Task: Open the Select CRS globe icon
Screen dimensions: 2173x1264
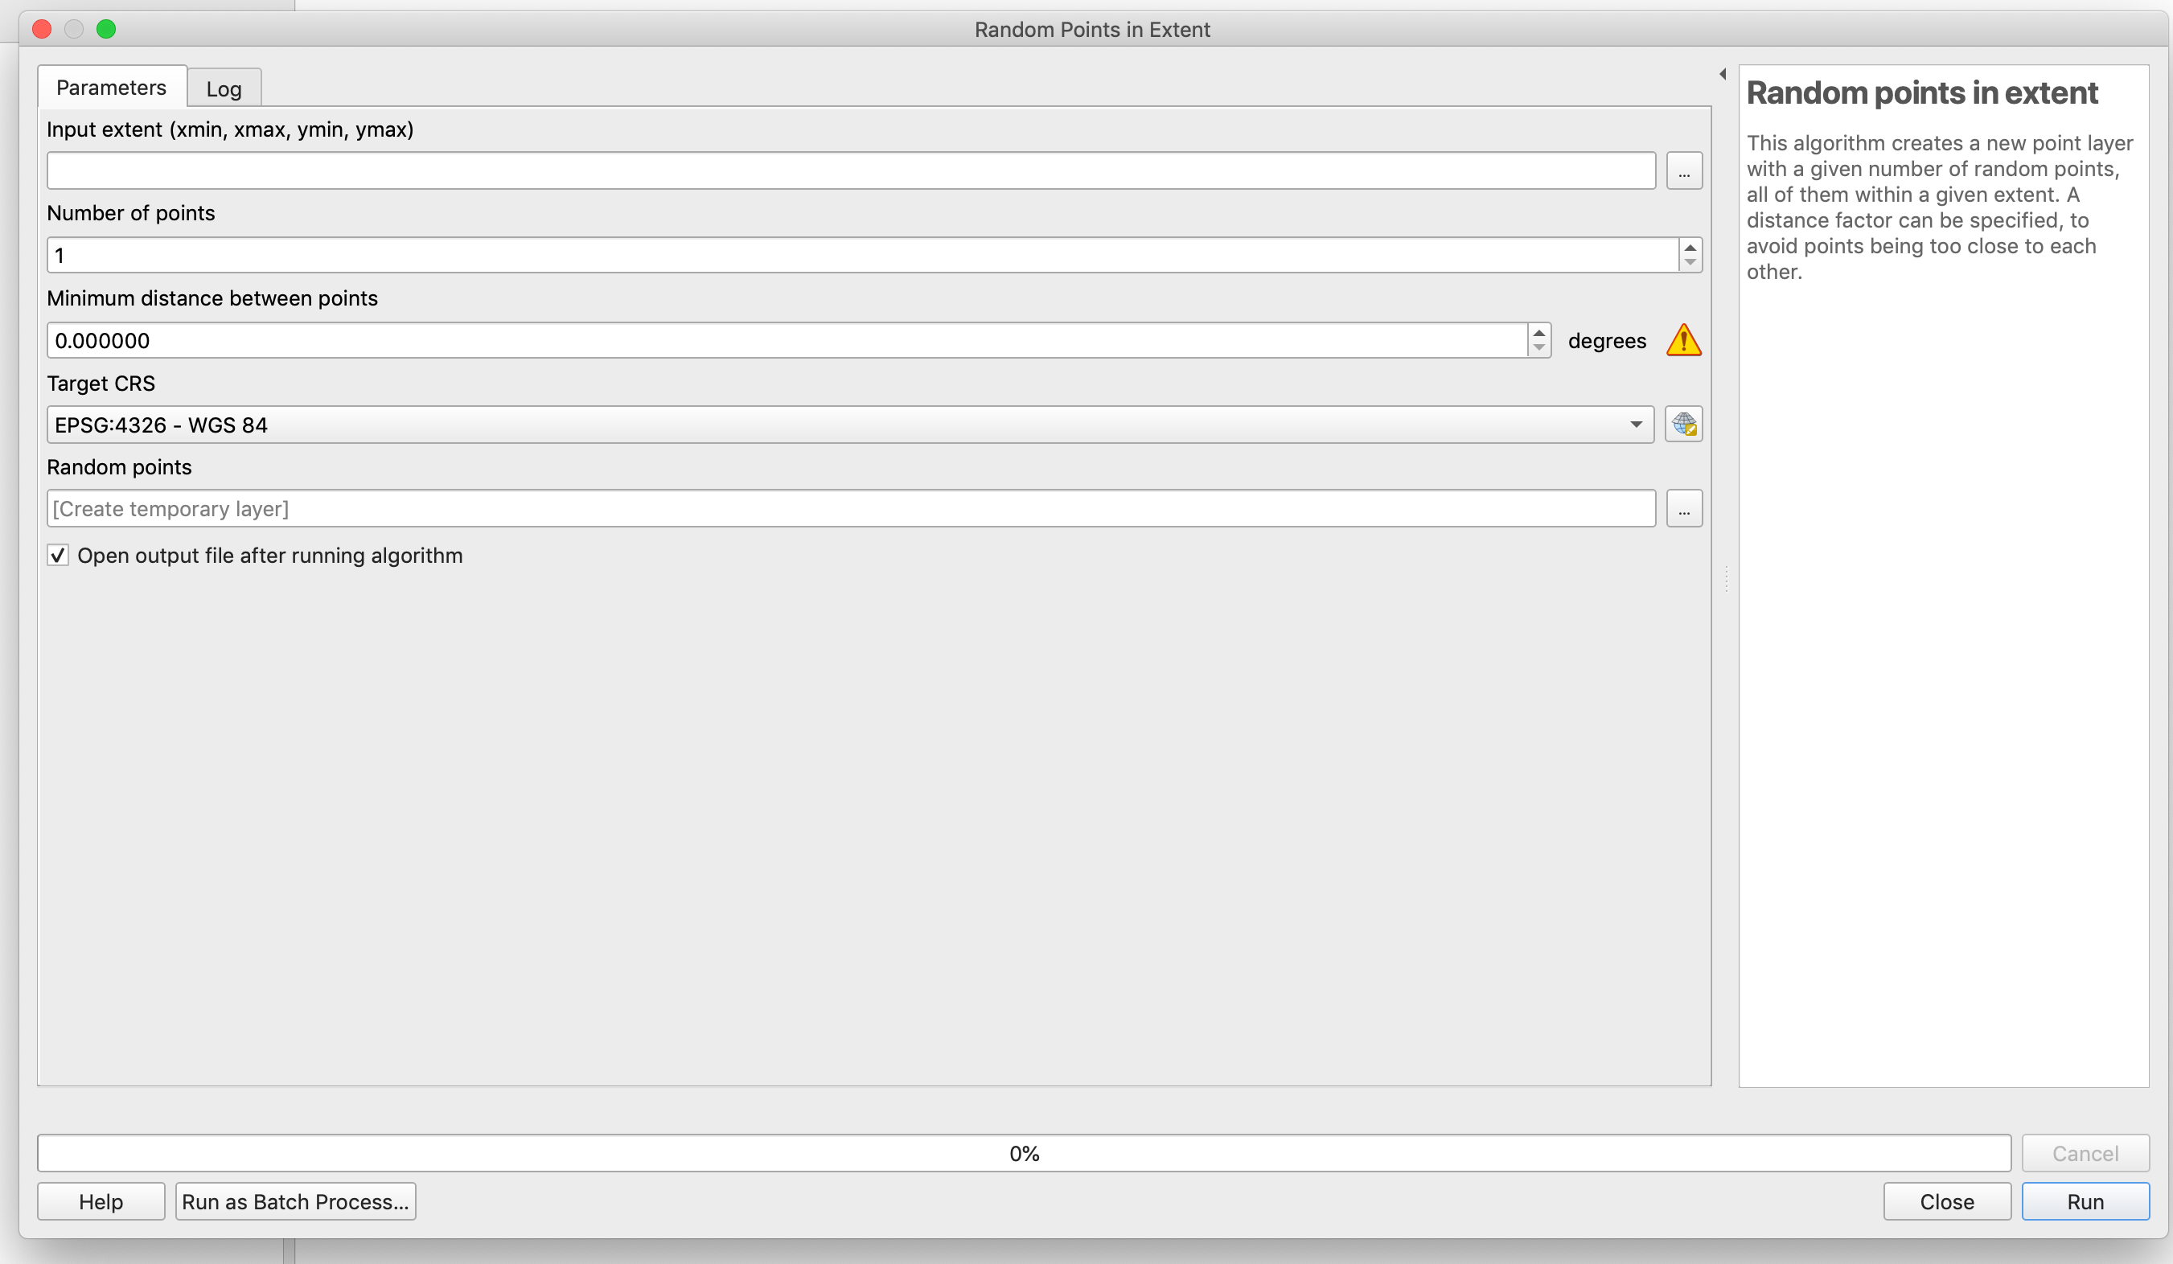Action: [x=1683, y=425]
